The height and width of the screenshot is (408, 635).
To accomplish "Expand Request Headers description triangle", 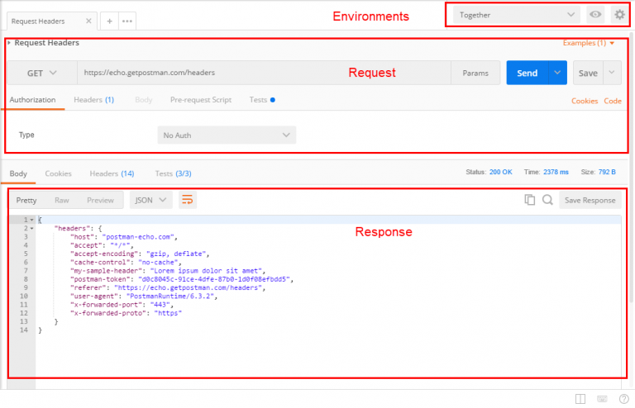I will (9, 42).
